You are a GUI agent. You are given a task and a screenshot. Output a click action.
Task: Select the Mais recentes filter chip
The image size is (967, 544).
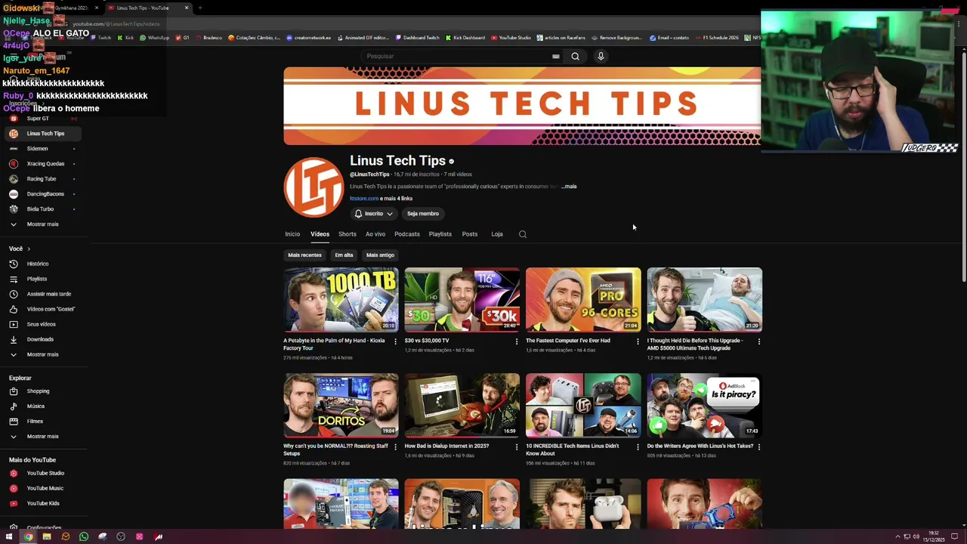304,255
